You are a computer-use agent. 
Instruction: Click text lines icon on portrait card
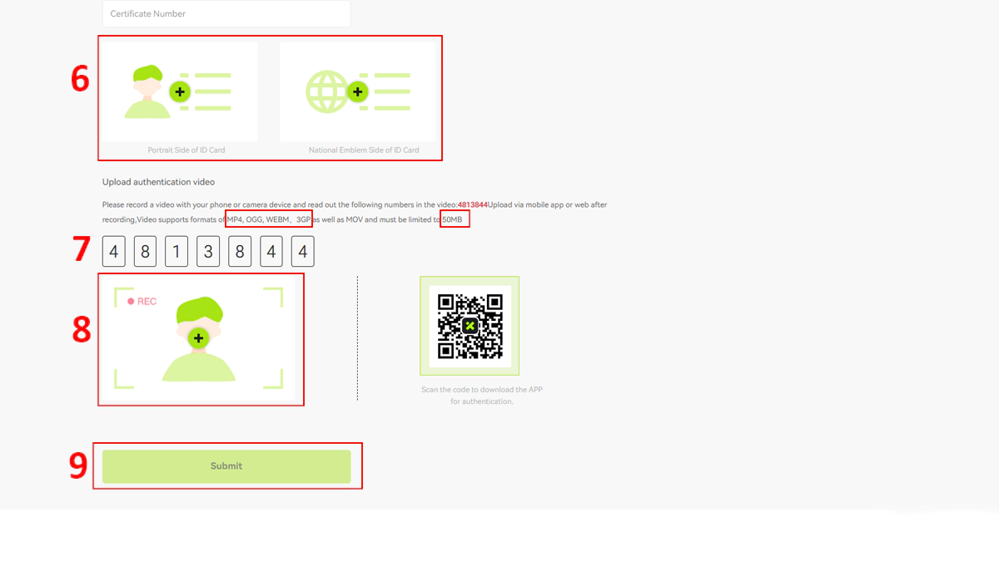pos(211,91)
